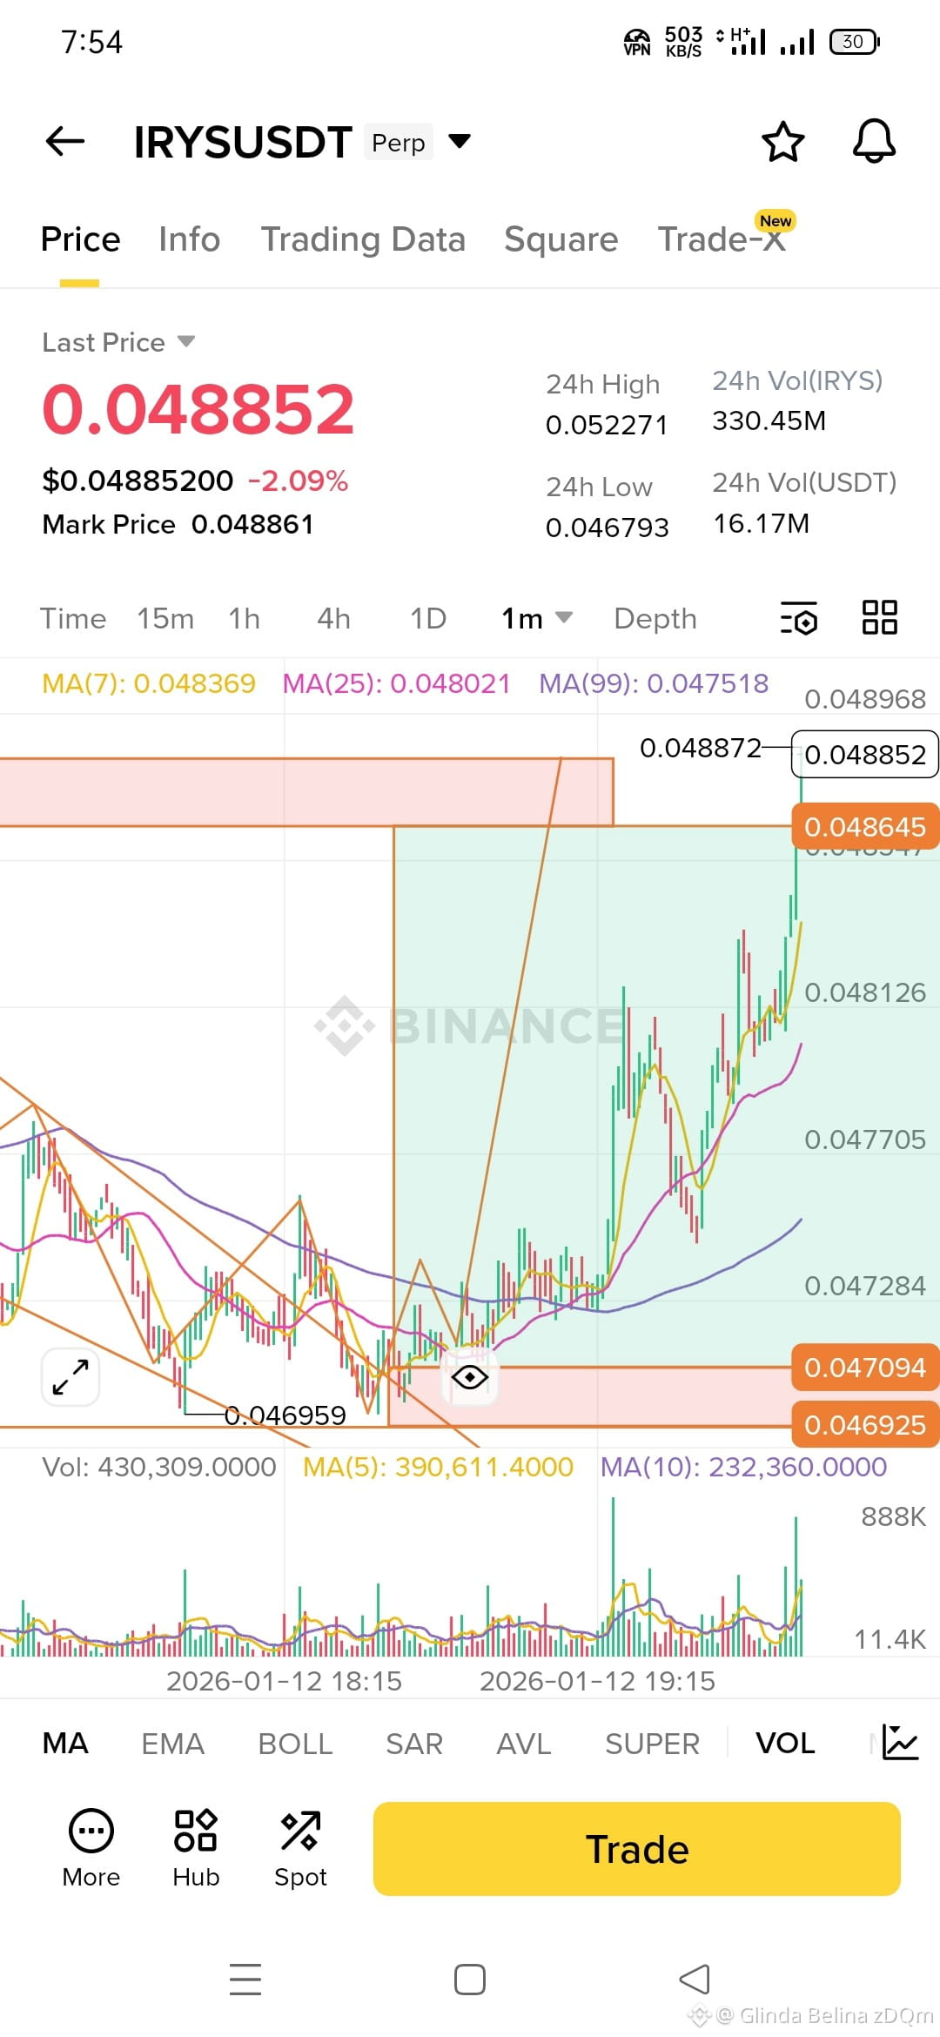
Task: Open chart settings icon next to Depth
Action: coord(798,618)
